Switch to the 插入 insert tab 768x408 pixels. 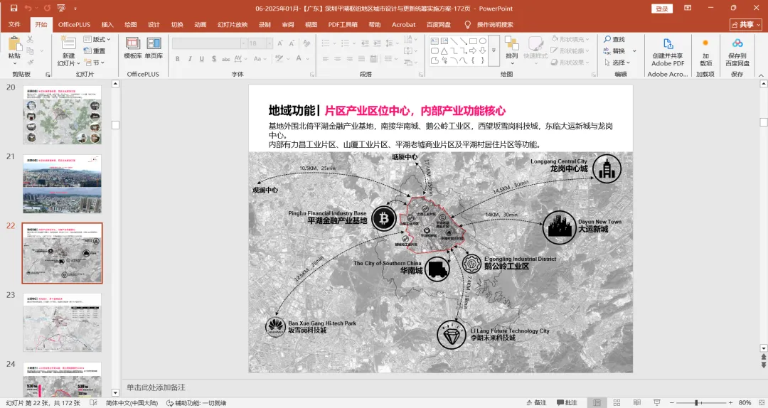pos(107,24)
